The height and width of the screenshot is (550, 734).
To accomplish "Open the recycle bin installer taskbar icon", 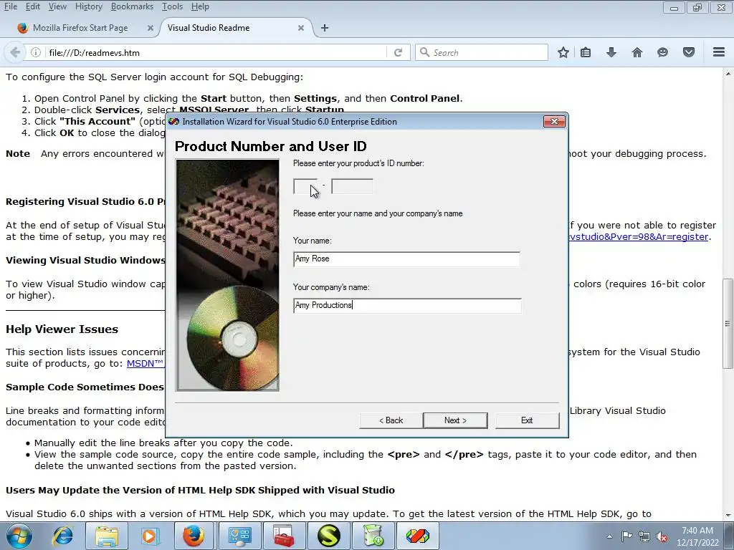I will tap(373, 536).
